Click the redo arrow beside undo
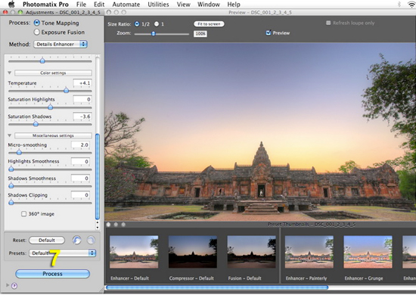This screenshot has height=298, width=416. coord(91,241)
